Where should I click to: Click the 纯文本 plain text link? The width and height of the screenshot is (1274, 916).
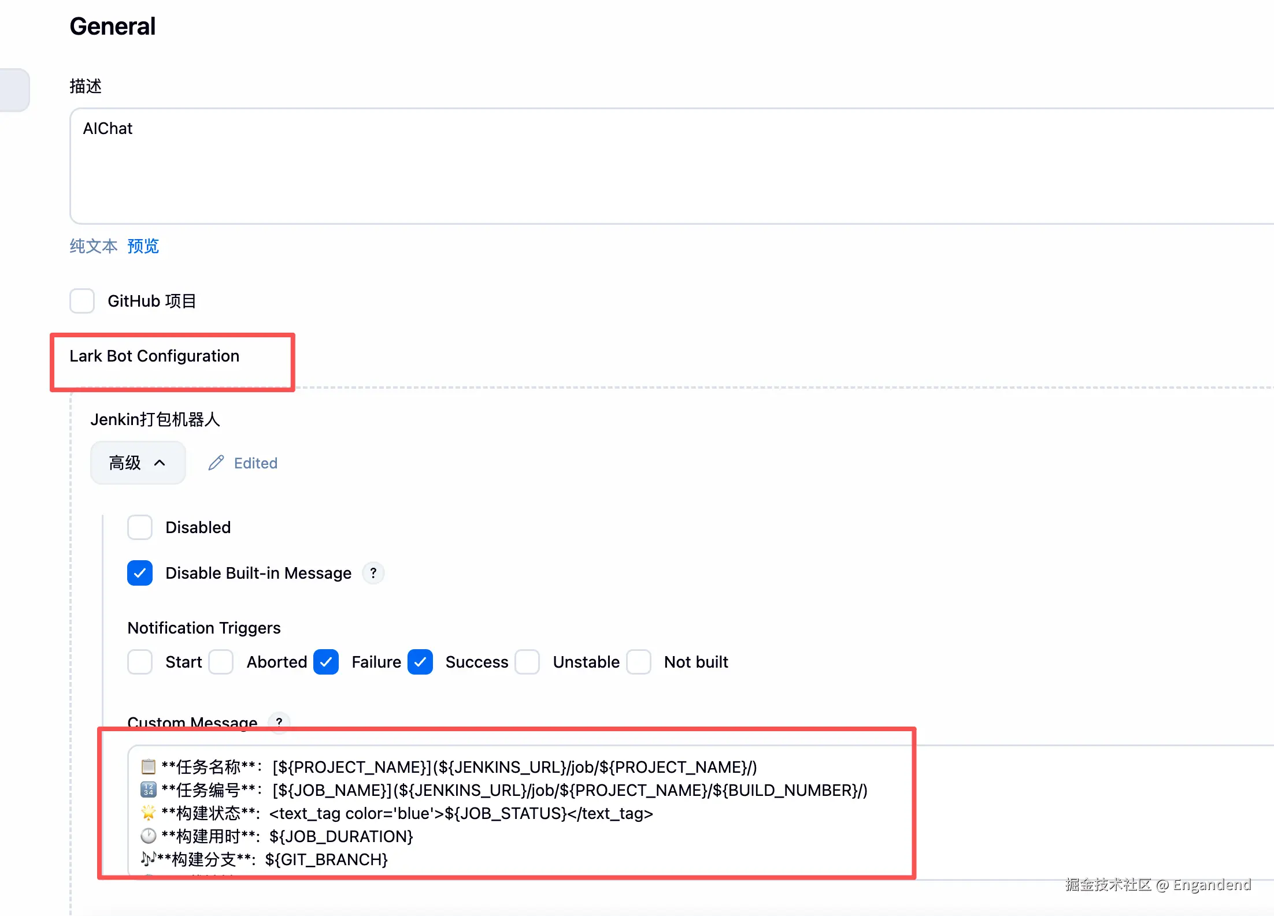[93, 246]
